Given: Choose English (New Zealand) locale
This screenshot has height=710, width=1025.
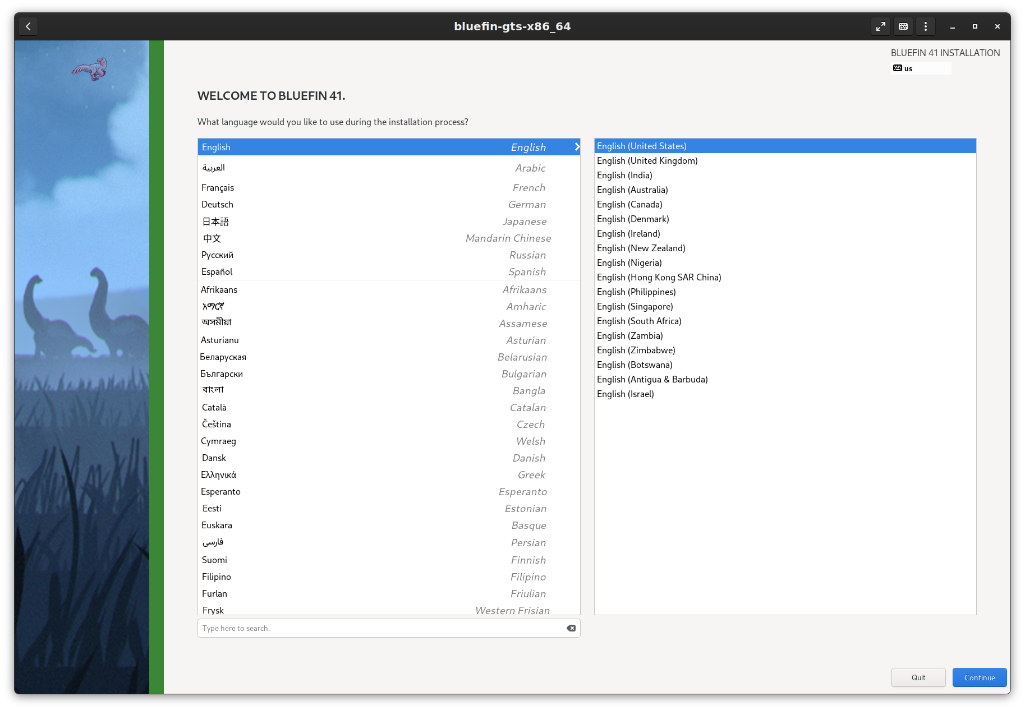Looking at the screenshot, I should pos(785,248).
